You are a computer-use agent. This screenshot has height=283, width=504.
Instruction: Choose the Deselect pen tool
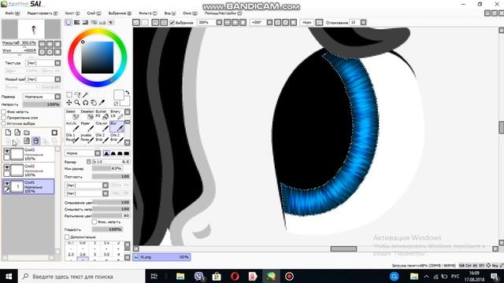[x=87, y=115]
